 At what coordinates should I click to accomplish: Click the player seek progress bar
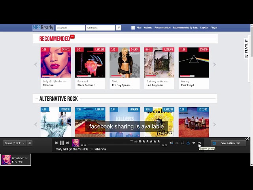tap(124, 145)
